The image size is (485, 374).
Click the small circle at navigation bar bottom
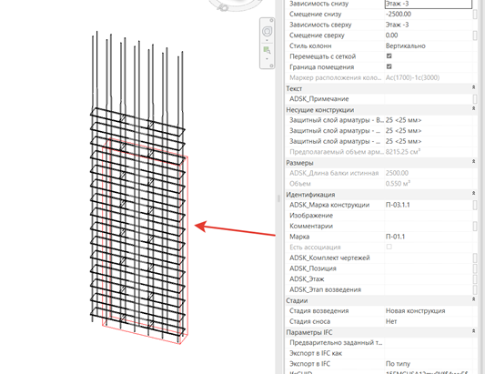pyautogui.click(x=271, y=66)
